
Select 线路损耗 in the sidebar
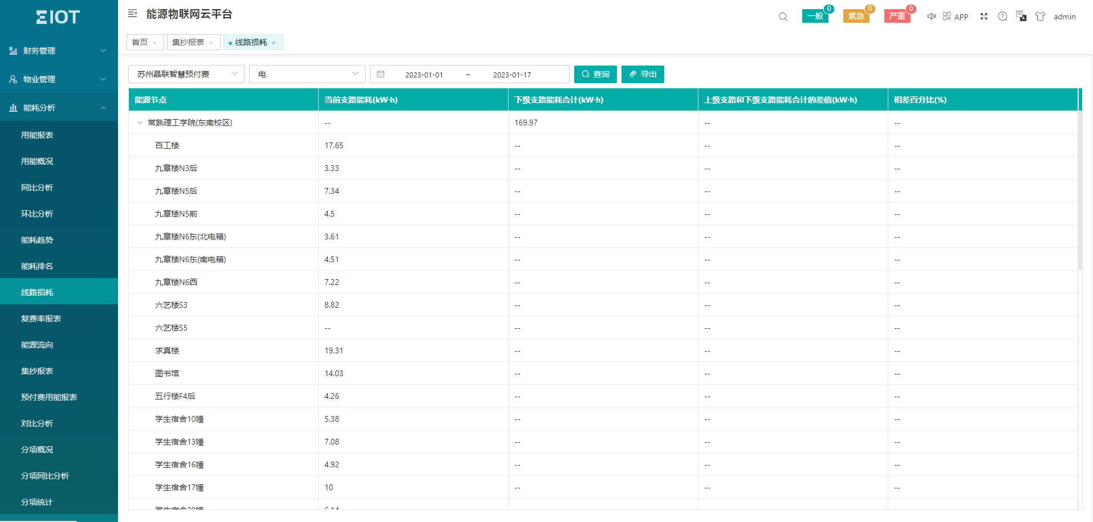[59, 292]
